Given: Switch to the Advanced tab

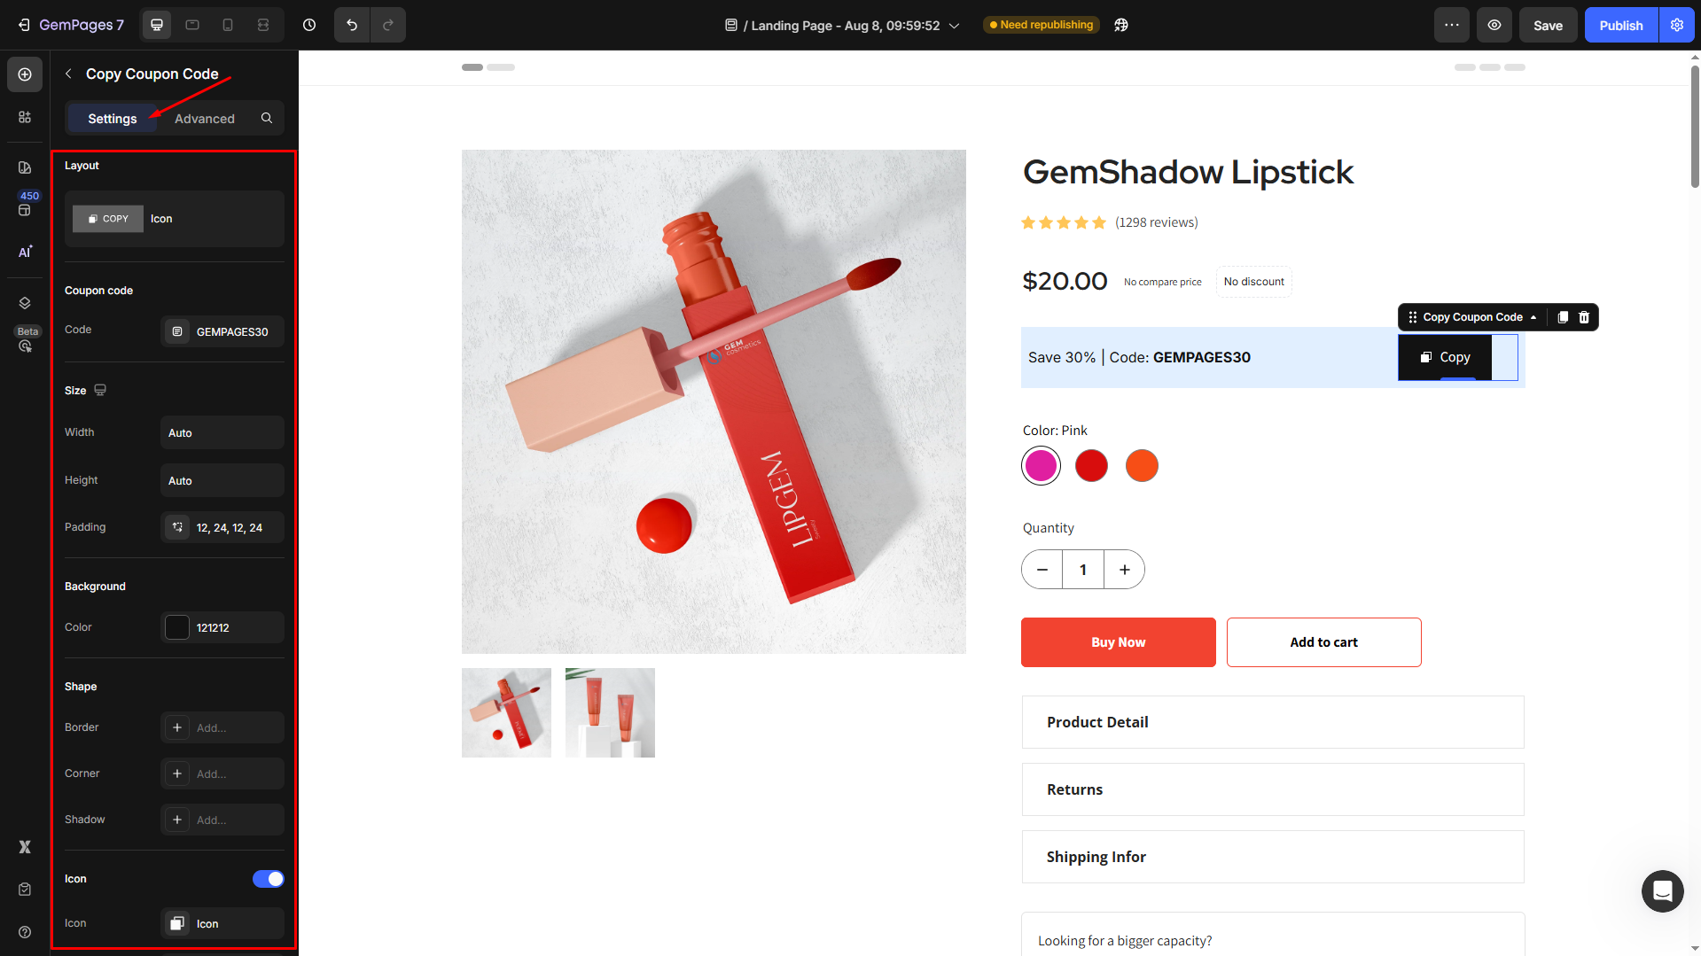Looking at the screenshot, I should pyautogui.click(x=205, y=119).
